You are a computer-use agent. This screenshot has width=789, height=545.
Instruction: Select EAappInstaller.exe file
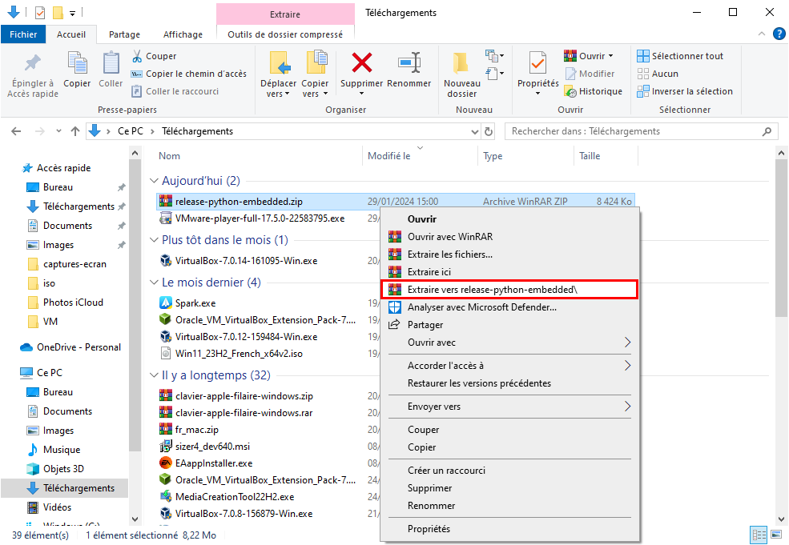coord(213,463)
